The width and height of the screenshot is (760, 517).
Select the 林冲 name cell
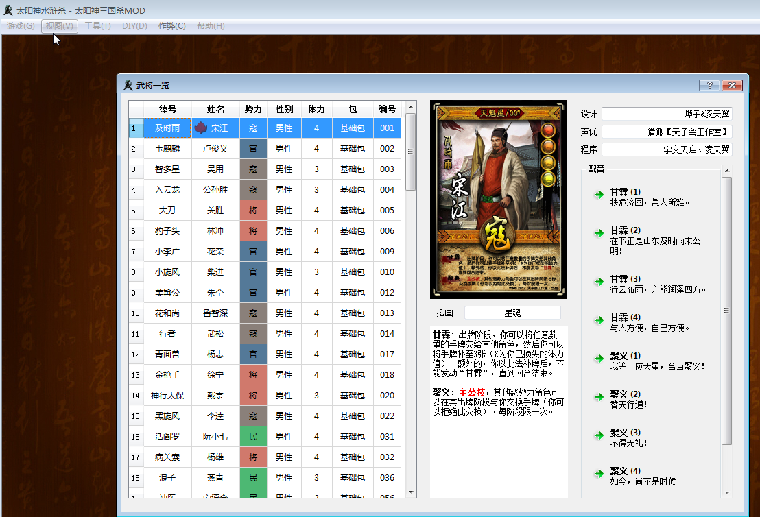(215, 231)
